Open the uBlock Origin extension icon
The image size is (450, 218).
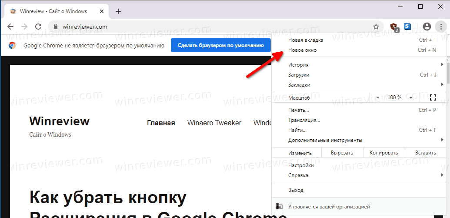[x=394, y=27]
